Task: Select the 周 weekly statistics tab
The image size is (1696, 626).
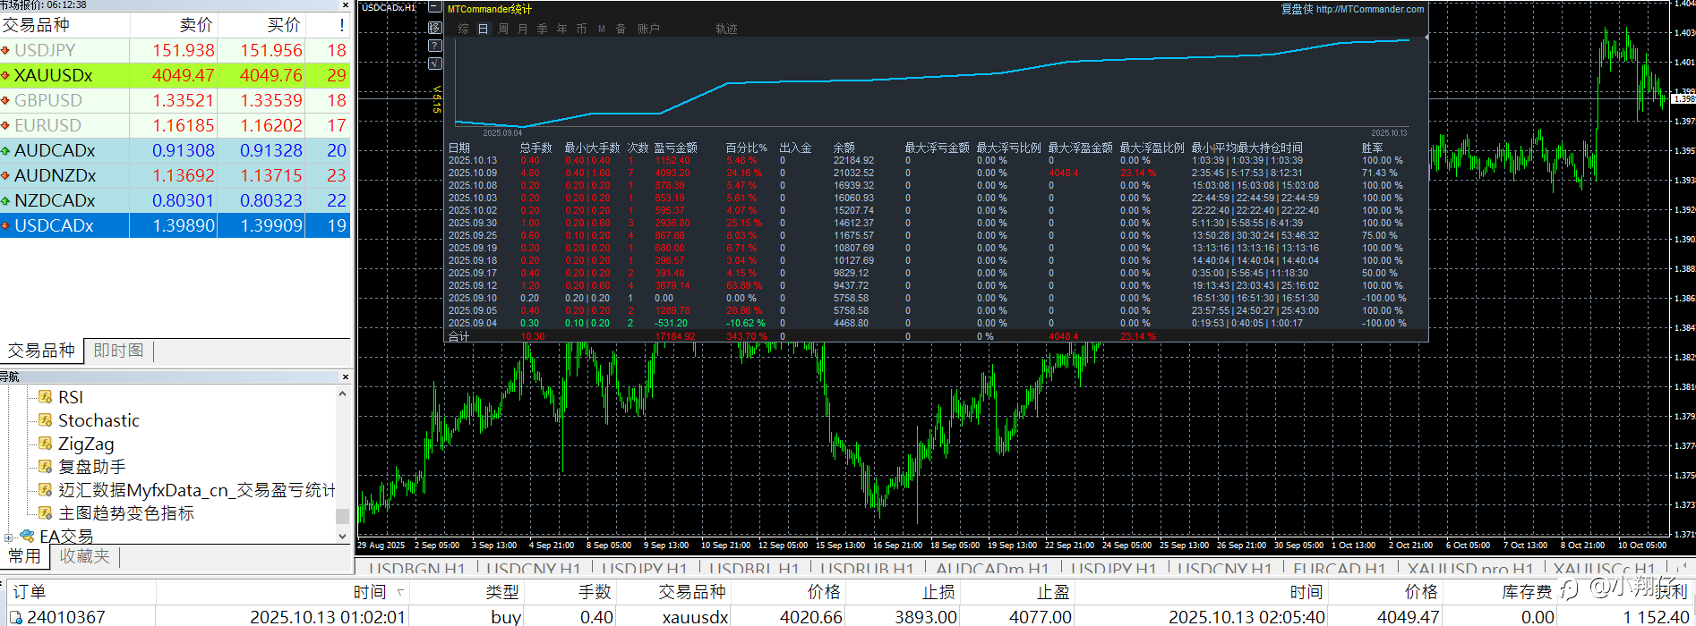Action: pyautogui.click(x=503, y=29)
